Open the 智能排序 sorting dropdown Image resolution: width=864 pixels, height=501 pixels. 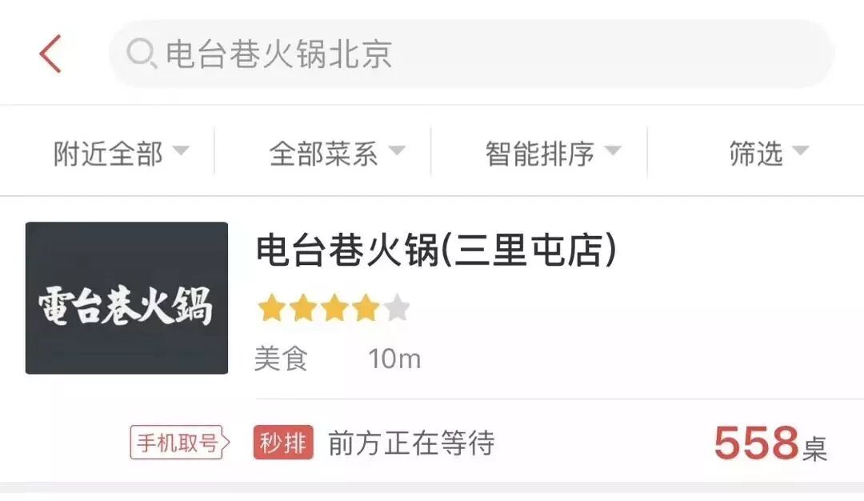click(x=553, y=153)
